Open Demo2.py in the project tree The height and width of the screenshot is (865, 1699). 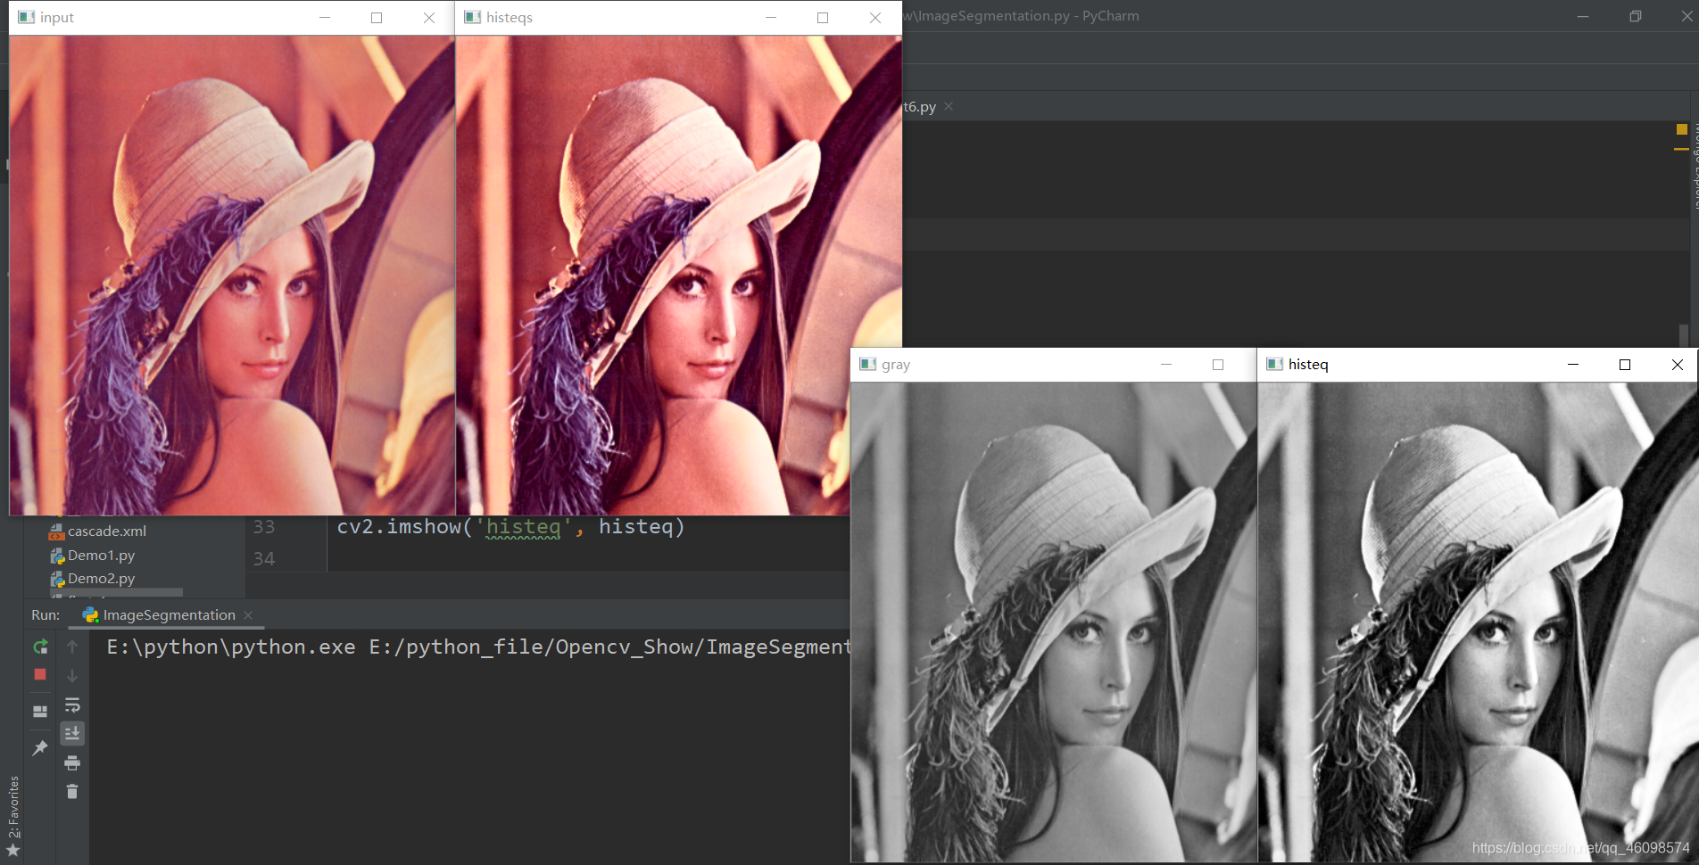point(101,579)
